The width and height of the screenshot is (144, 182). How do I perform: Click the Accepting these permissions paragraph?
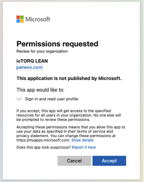point(71,134)
